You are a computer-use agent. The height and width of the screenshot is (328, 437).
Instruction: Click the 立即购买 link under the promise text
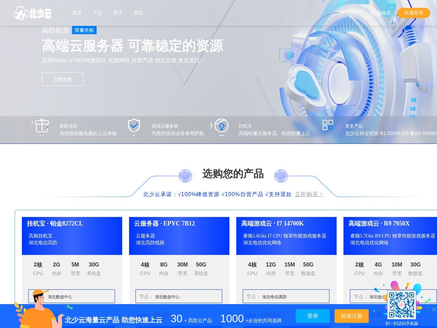tap(308, 194)
